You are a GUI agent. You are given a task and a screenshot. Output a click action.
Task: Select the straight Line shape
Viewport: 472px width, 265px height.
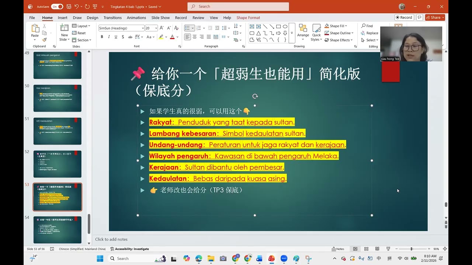click(x=265, y=26)
